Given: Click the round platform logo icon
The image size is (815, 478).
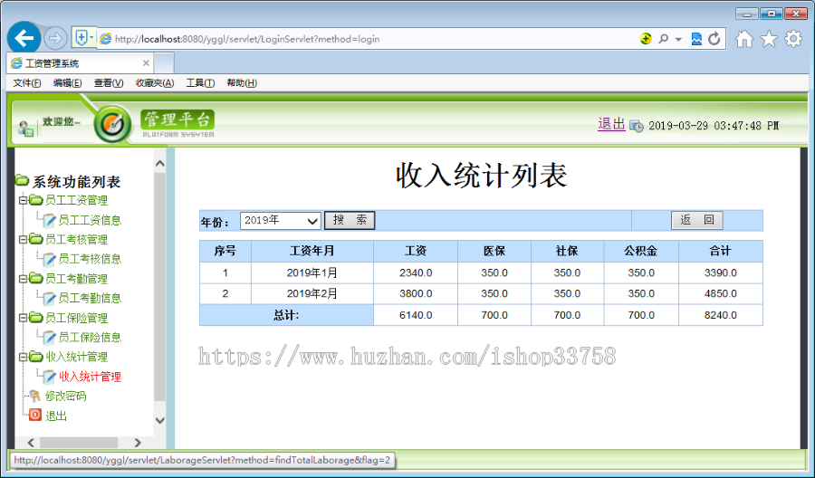Looking at the screenshot, I should click(112, 124).
